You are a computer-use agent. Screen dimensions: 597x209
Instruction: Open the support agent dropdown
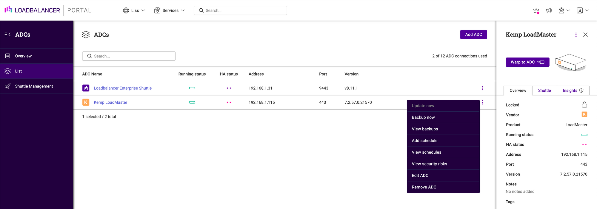[564, 10]
